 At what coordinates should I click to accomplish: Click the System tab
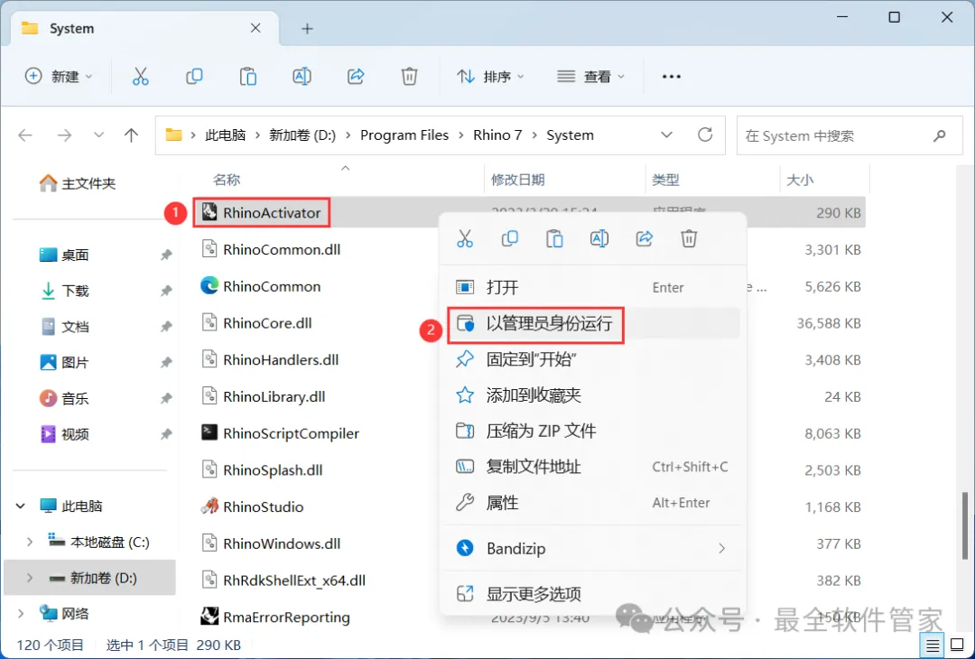coord(144,29)
